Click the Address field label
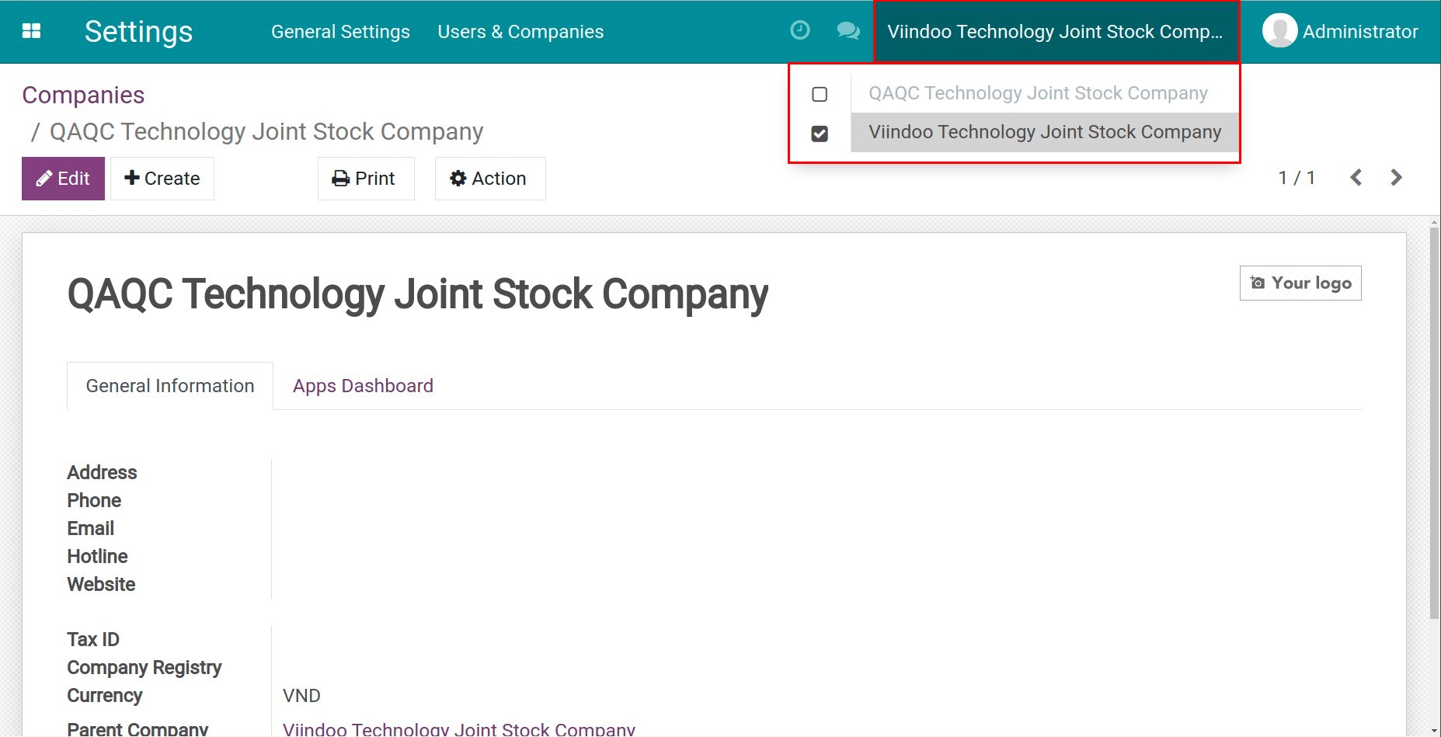 102,473
